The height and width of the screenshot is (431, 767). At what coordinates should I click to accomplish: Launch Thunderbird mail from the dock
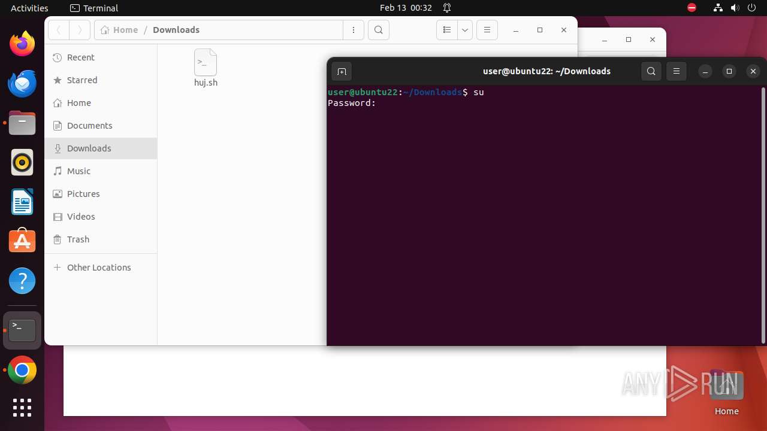[22, 83]
